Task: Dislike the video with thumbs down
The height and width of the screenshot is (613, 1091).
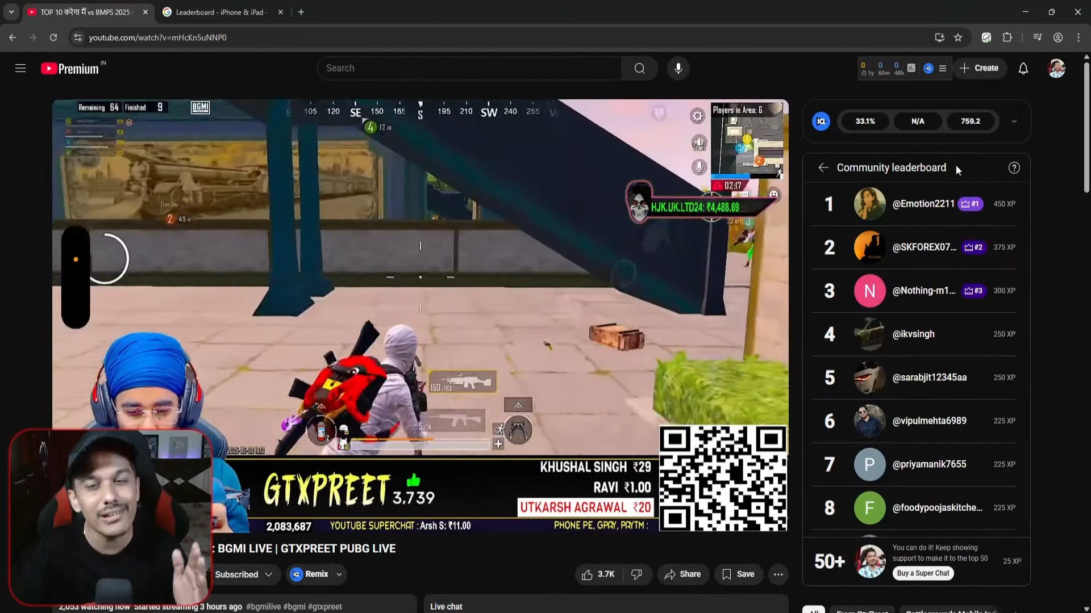Action: (637, 574)
